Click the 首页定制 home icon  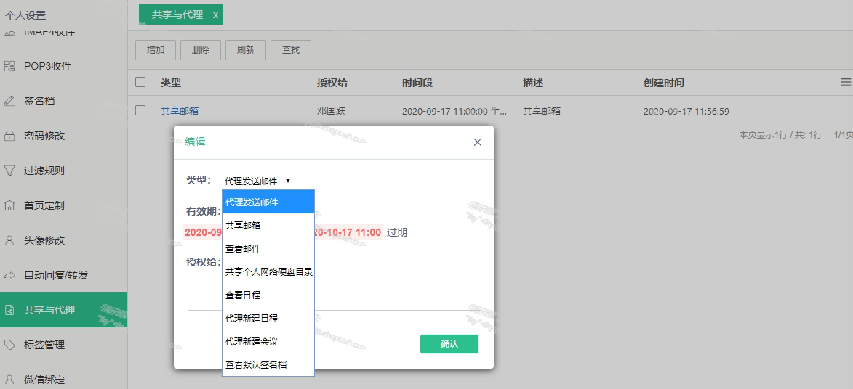[x=9, y=205]
